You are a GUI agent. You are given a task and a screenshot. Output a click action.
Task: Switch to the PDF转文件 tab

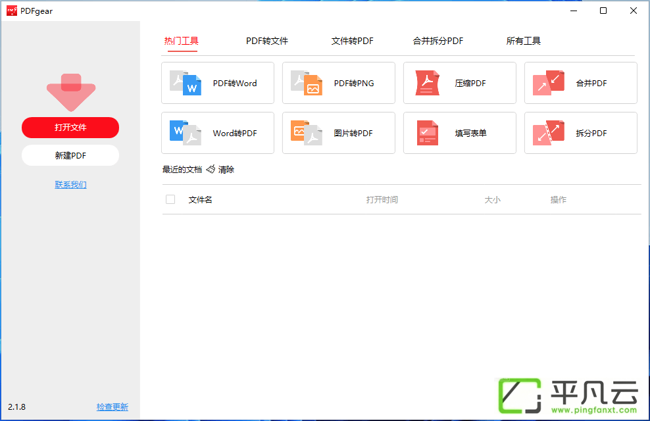click(267, 41)
